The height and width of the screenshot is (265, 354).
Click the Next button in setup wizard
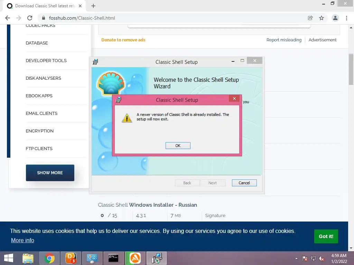213,183
